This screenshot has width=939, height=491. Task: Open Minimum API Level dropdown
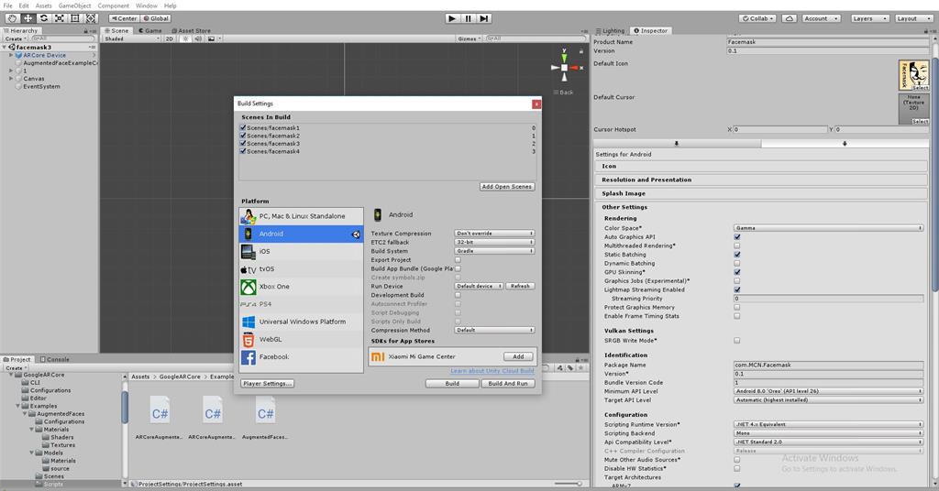(x=828, y=391)
